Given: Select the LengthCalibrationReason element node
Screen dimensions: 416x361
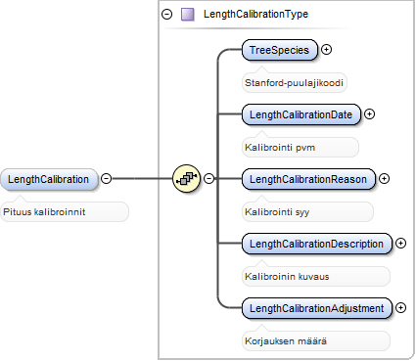Looking at the screenshot, I should (x=308, y=179).
